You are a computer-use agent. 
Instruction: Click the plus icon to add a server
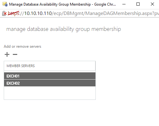[7, 55]
